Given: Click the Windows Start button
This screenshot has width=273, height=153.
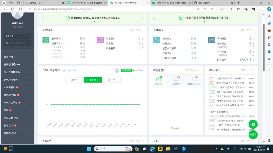Looking at the screenshot, I should coord(89,149).
